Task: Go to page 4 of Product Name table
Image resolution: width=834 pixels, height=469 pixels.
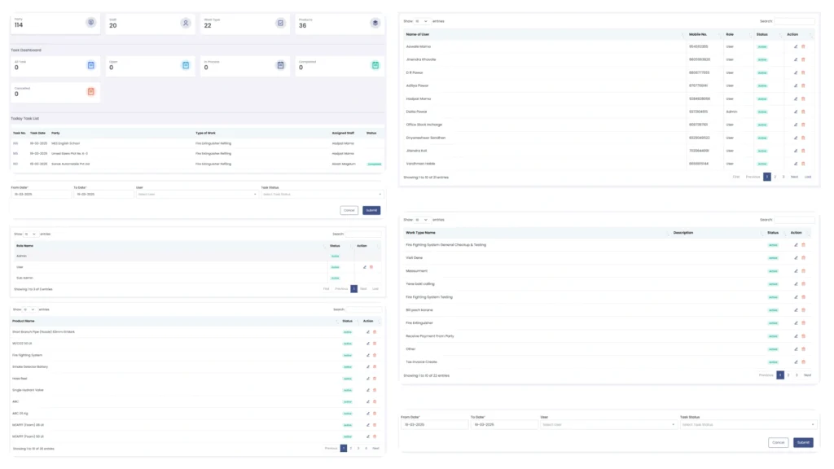Action: (366, 449)
